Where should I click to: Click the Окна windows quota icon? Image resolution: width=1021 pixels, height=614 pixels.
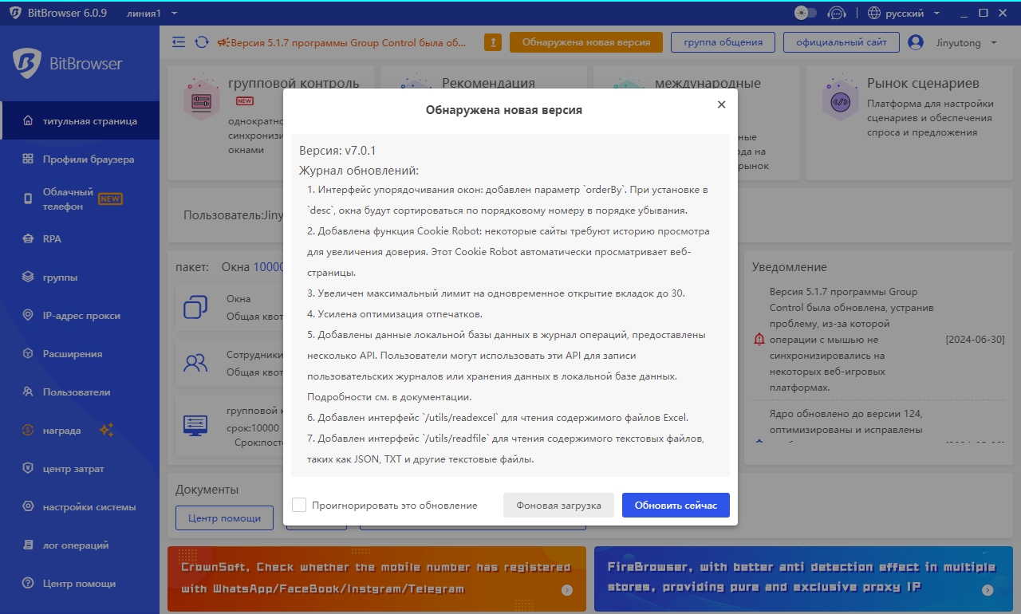pos(195,307)
